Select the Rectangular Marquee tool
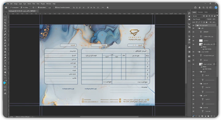The height and width of the screenshot is (120, 221). tap(5, 17)
